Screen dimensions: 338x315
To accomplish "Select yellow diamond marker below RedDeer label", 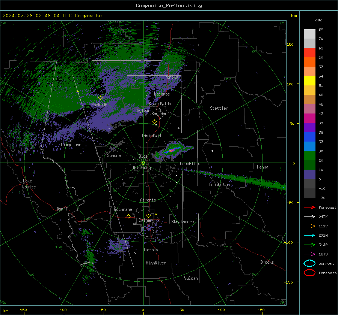I will (154, 122).
